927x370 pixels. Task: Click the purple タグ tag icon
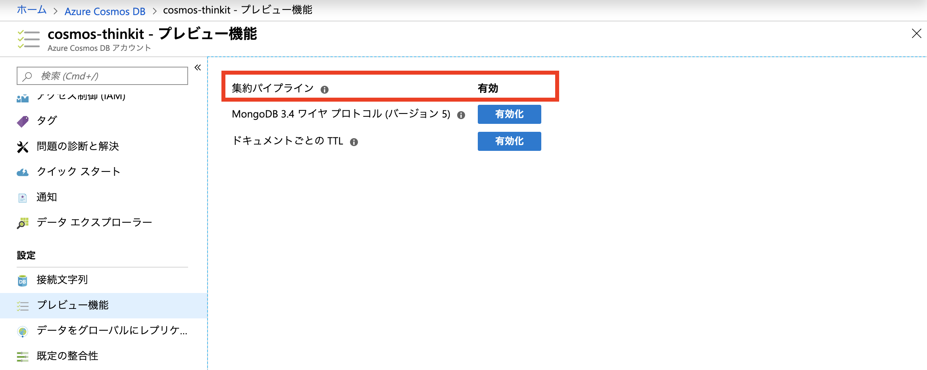coord(23,121)
